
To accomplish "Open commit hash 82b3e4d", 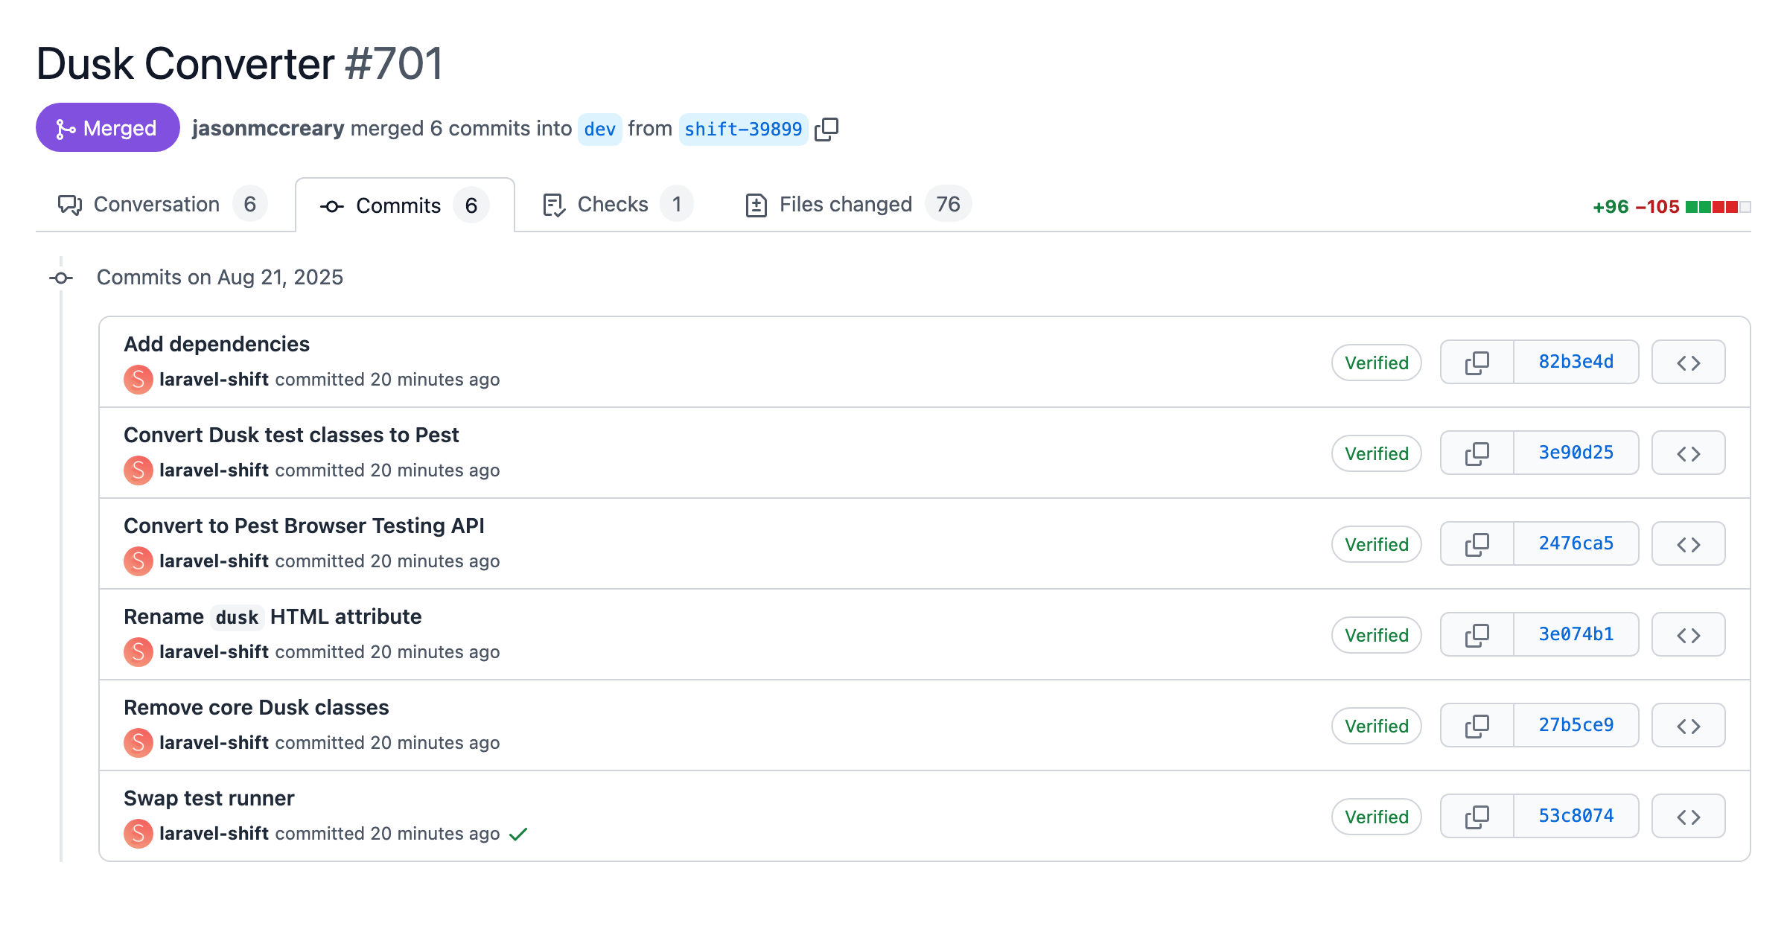I will 1576,362.
